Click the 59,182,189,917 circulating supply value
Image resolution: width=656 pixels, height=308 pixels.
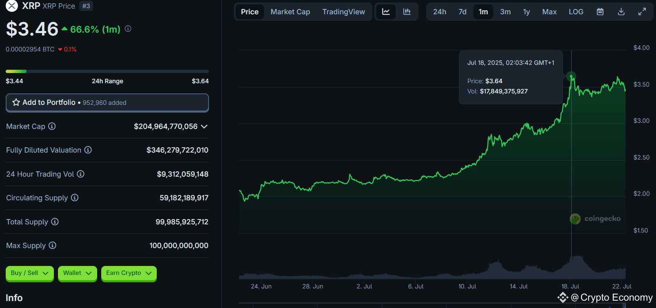(x=184, y=198)
